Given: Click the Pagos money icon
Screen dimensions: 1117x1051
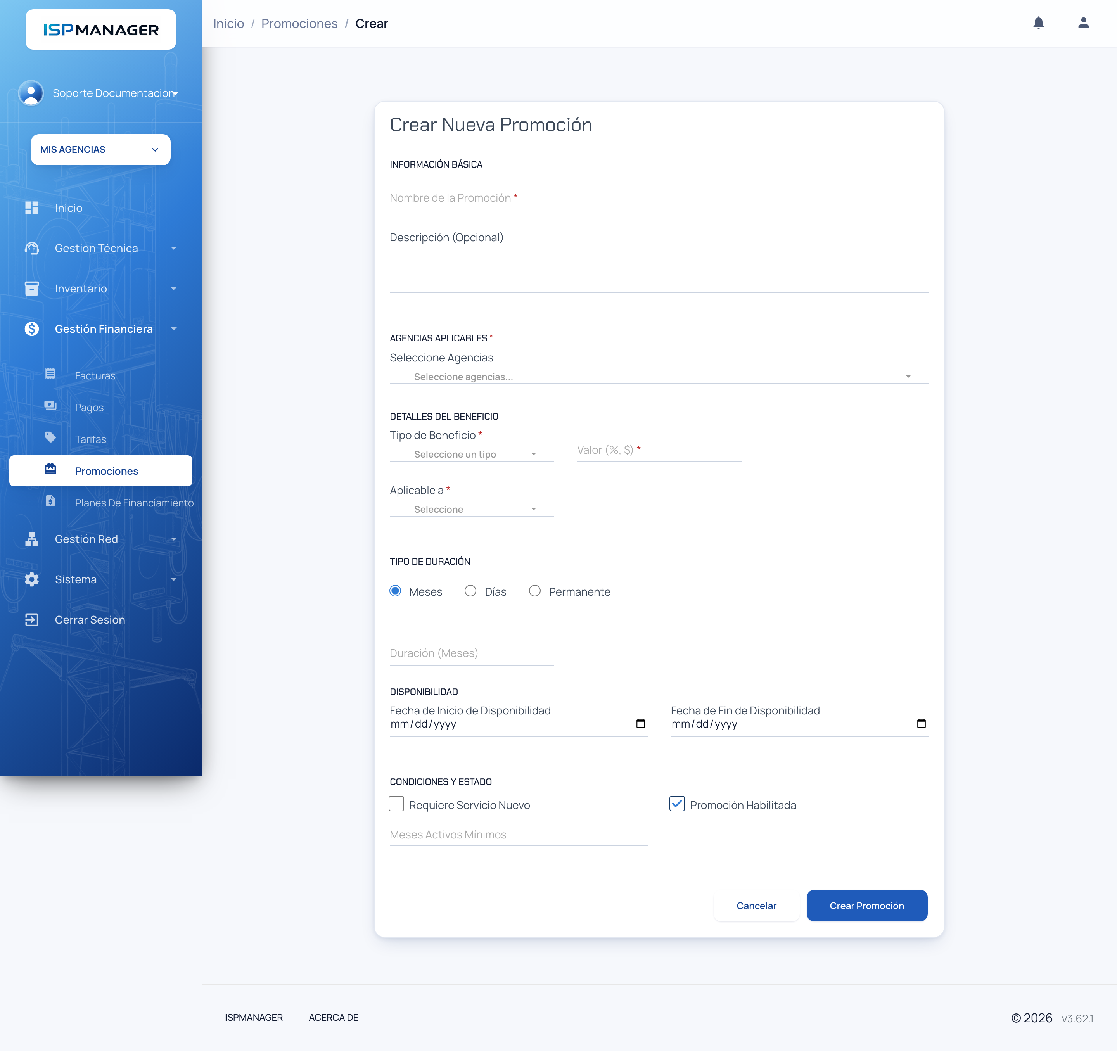Looking at the screenshot, I should click(x=50, y=406).
